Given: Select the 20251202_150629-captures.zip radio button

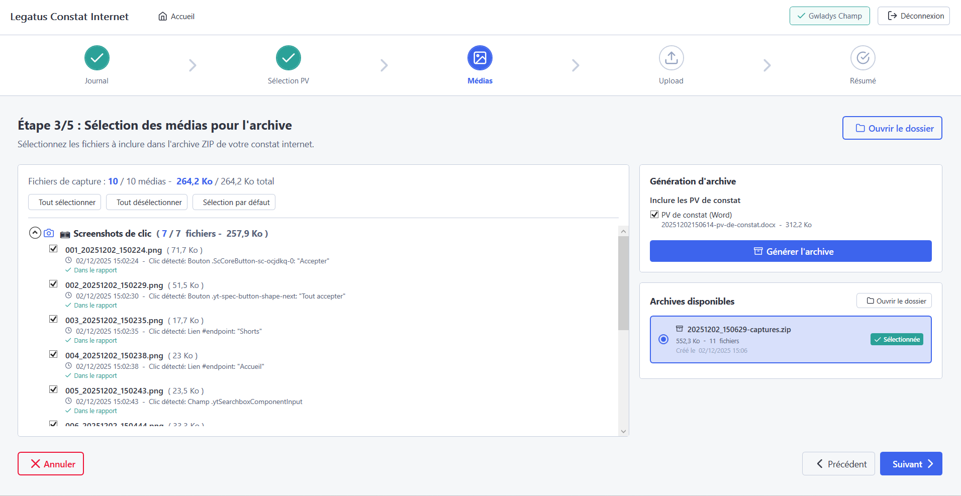Looking at the screenshot, I should click(663, 339).
